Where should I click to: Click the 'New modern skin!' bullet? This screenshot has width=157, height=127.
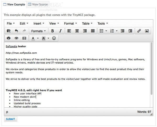click(x=25, y=97)
